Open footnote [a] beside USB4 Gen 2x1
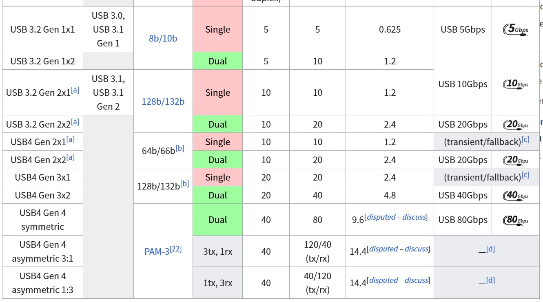This screenshot has width=543, height=302. (71, 139)
